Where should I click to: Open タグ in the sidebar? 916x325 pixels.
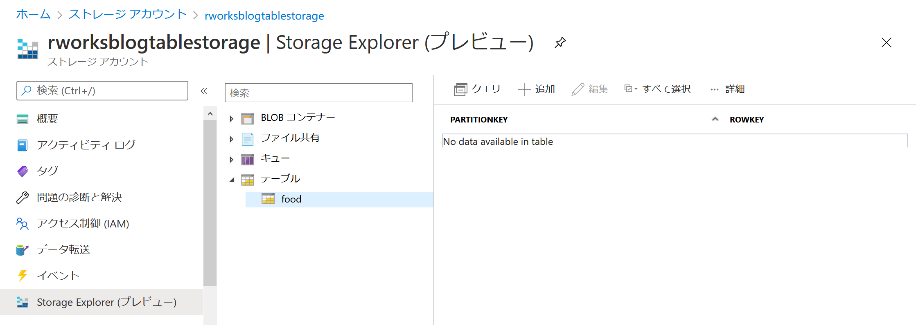pyautogui.click(x=47, y=171)
